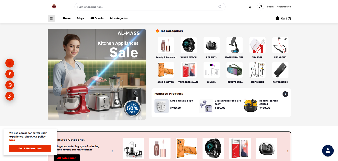Click the user account icon
Image resolution: width=338 pixels, height=161 pixels.
tap(261, 7)
